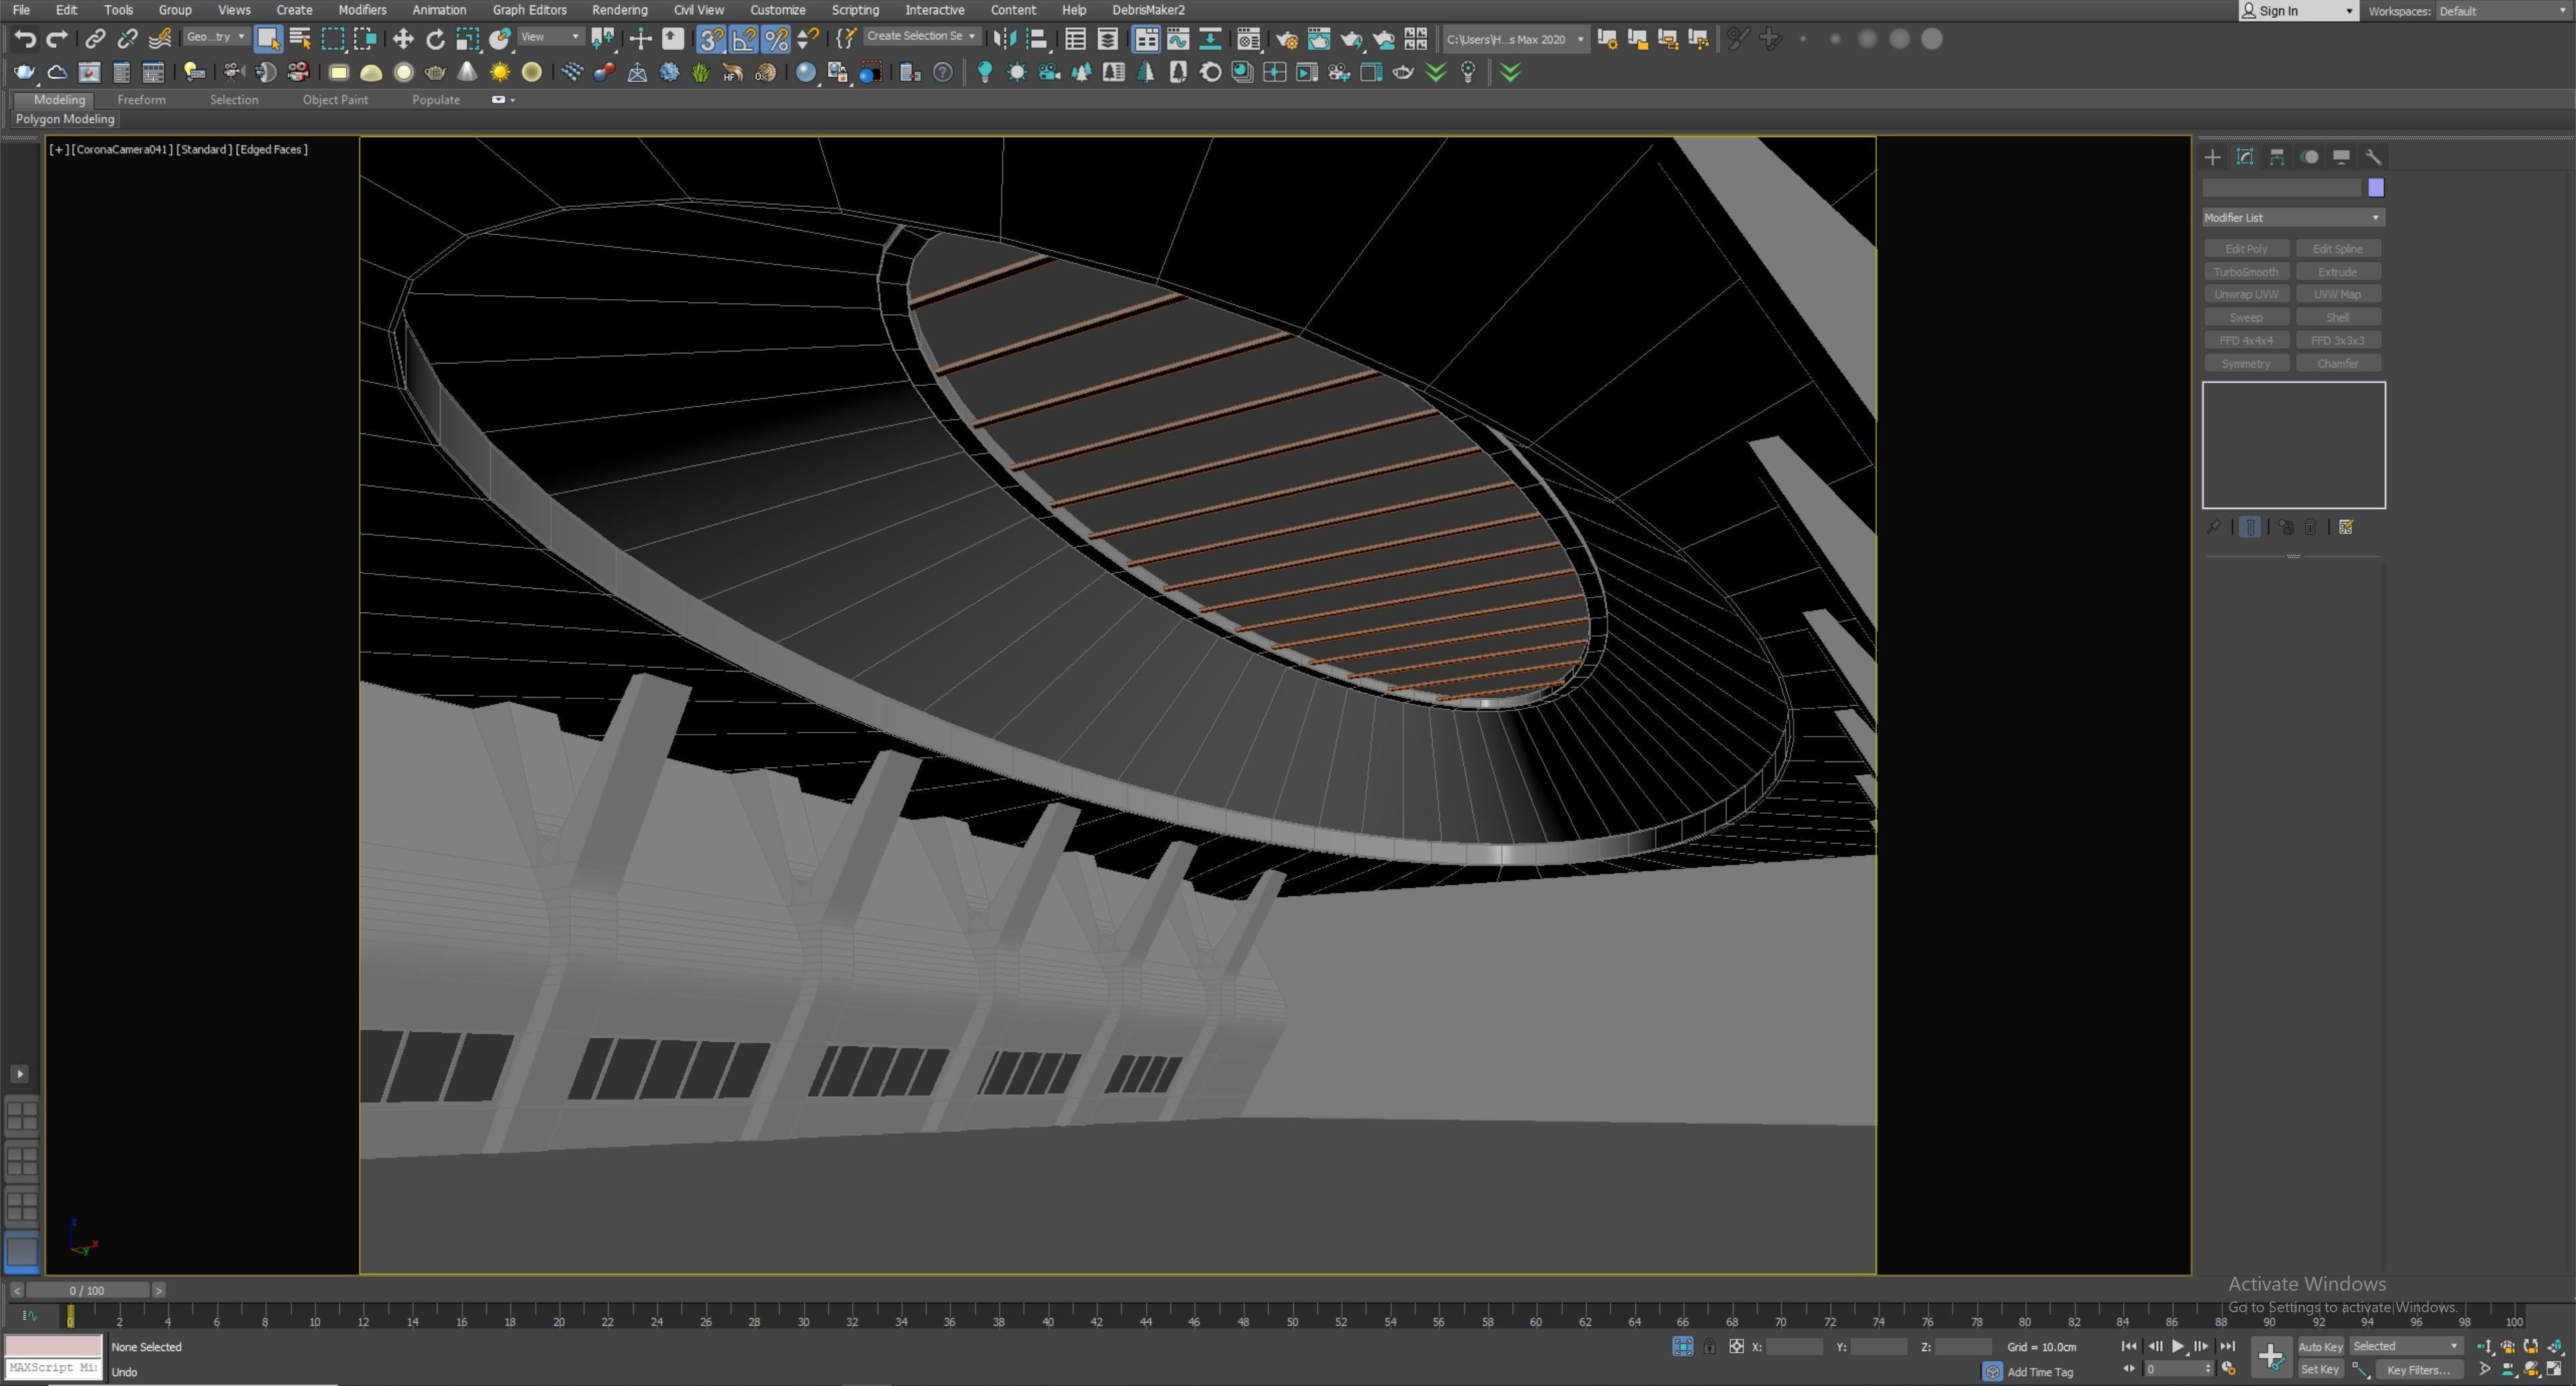Click the purple object color swatch
This screenshot has height=1386, width=2576.
pos(2376,188)
